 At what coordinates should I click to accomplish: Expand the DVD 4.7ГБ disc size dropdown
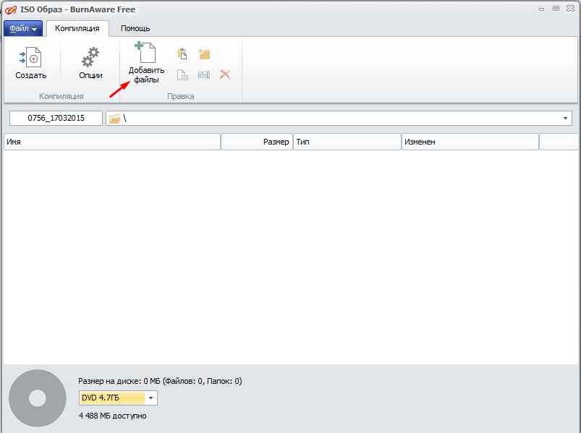pyautogui.click(x=150, y=398)
